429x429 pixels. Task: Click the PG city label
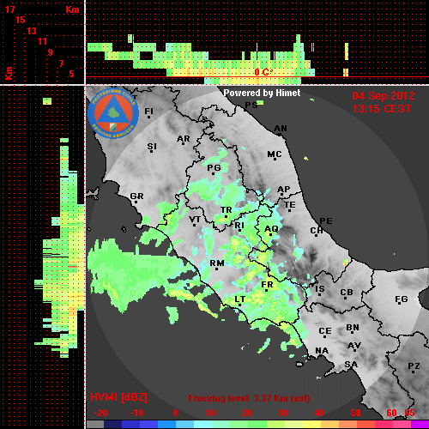pyautogui.click(x=214, y=167)
